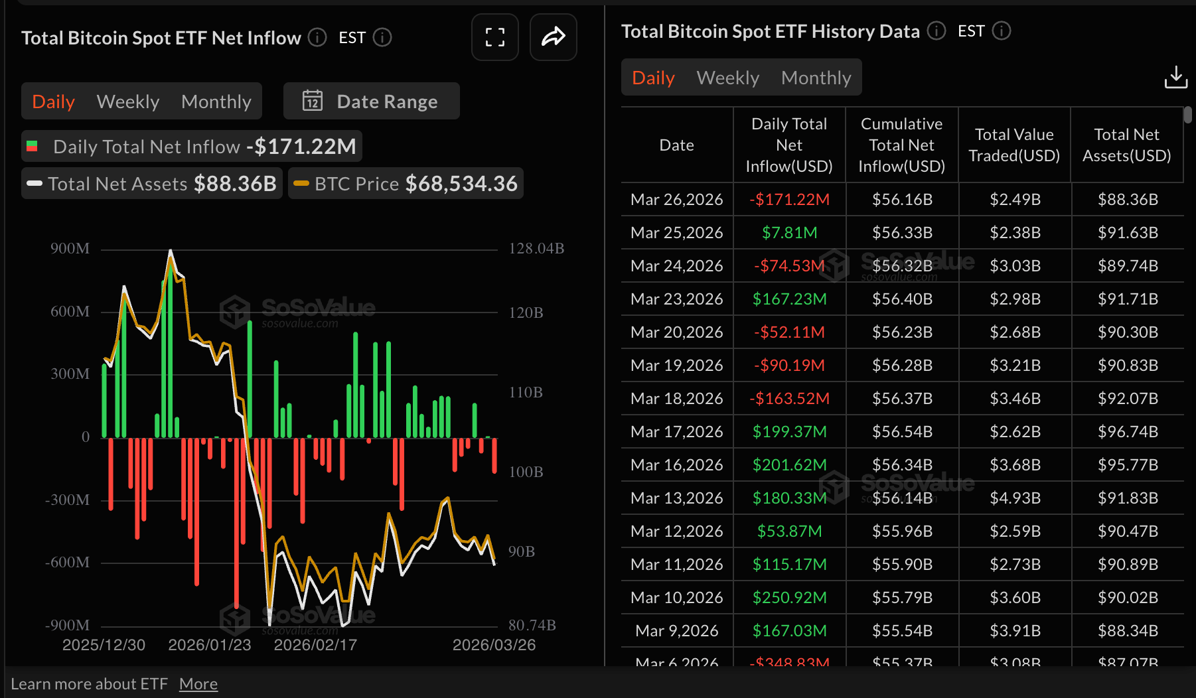Download the ETF history data
The width and height of the screenshot is (1196, 698).
click(x=1175, y=78)
